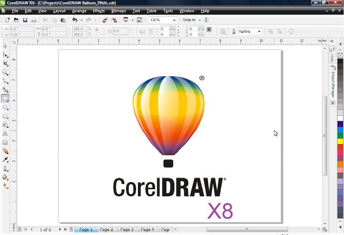Click the Export icon
The width and height of the screenshot is (344, 235).
click(114, 20)
